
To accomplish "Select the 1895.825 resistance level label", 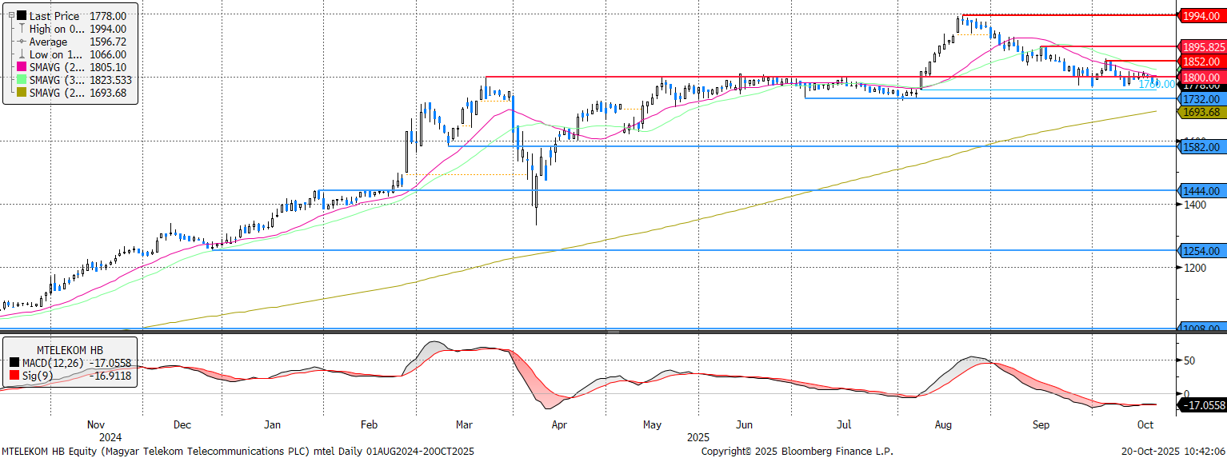I will coord(1203,47).
